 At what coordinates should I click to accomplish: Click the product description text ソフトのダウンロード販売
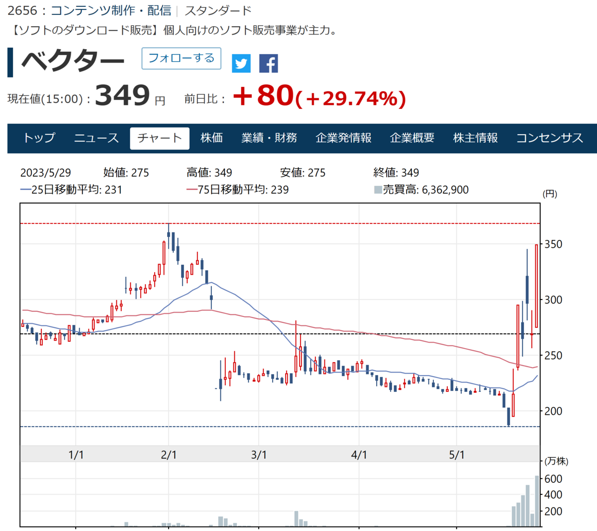pyautogui.click(x=85, y=30)
